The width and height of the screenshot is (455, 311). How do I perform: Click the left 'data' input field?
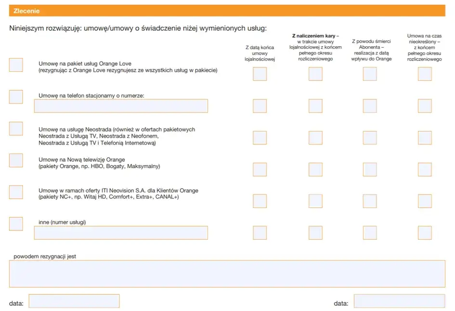click(74, 301)
